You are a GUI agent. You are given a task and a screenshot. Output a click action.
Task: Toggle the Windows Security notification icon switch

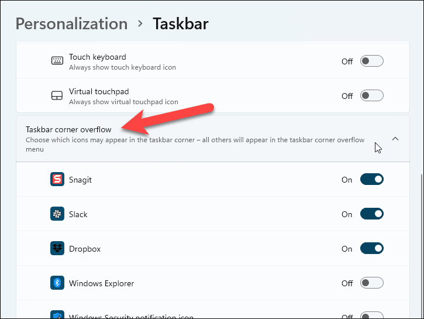[x=371, y=316]
